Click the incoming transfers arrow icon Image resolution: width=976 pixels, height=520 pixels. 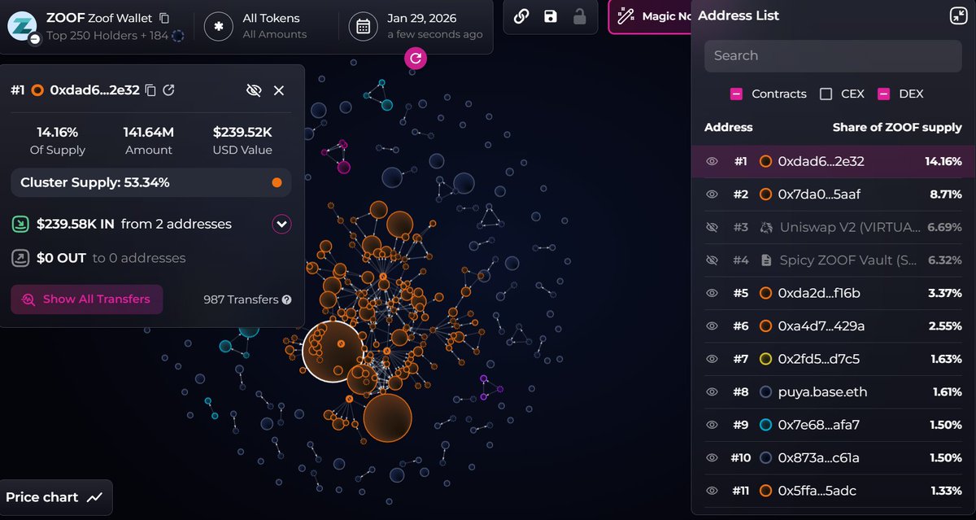point(20,224)
